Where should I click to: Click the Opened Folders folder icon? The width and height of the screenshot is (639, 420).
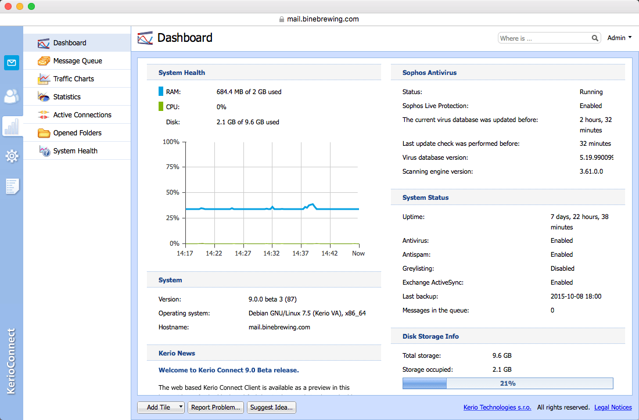[44, 133]
